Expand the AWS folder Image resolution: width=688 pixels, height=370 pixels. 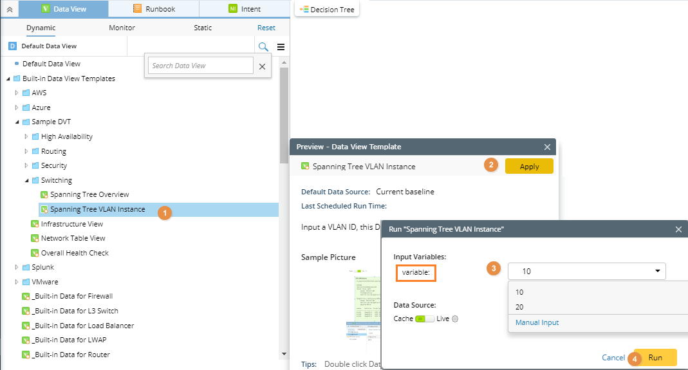17,93
